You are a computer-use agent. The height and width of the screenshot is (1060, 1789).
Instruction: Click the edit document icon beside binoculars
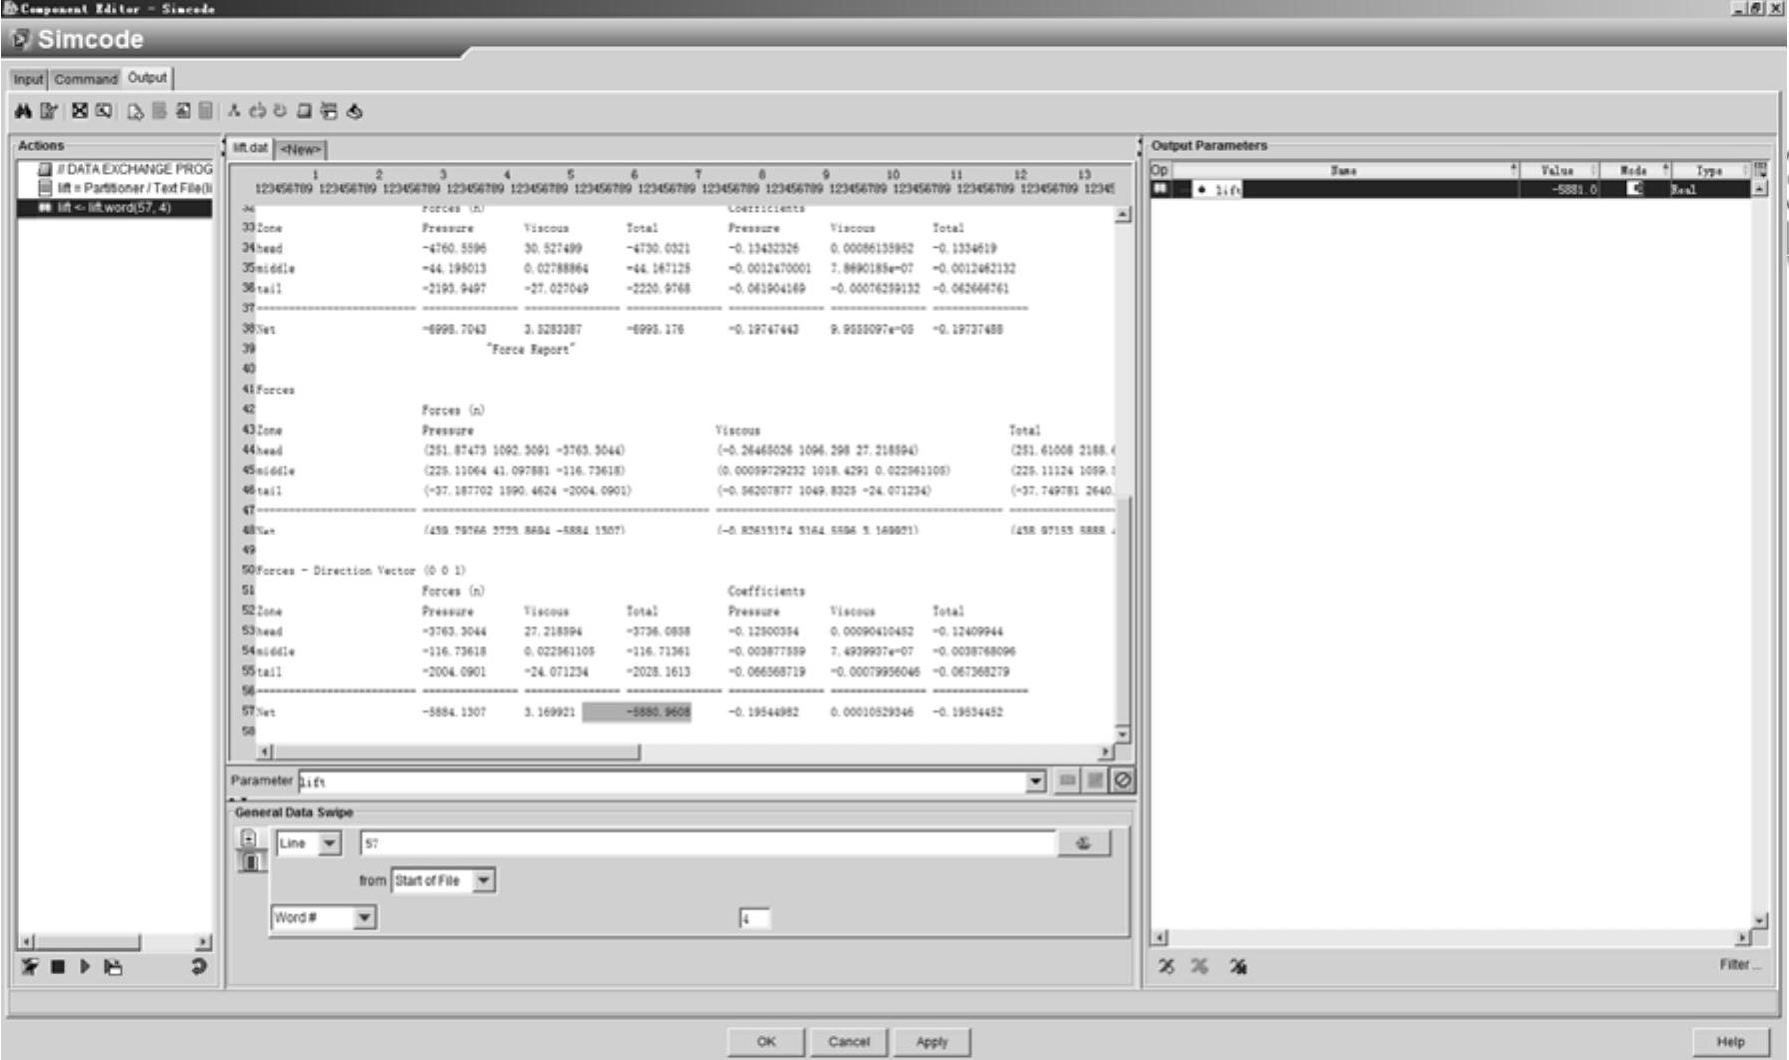pyautogui.click(x=48, y=111)
